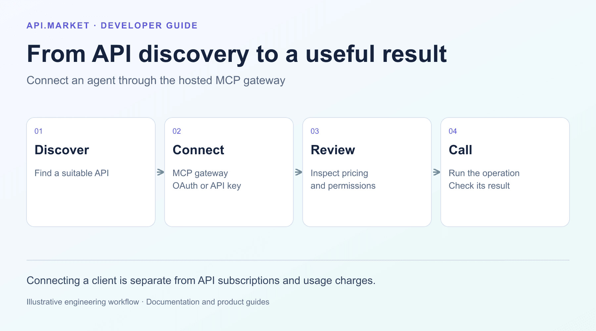
Task: Select the 'Review' card heading
Action: 333,150
